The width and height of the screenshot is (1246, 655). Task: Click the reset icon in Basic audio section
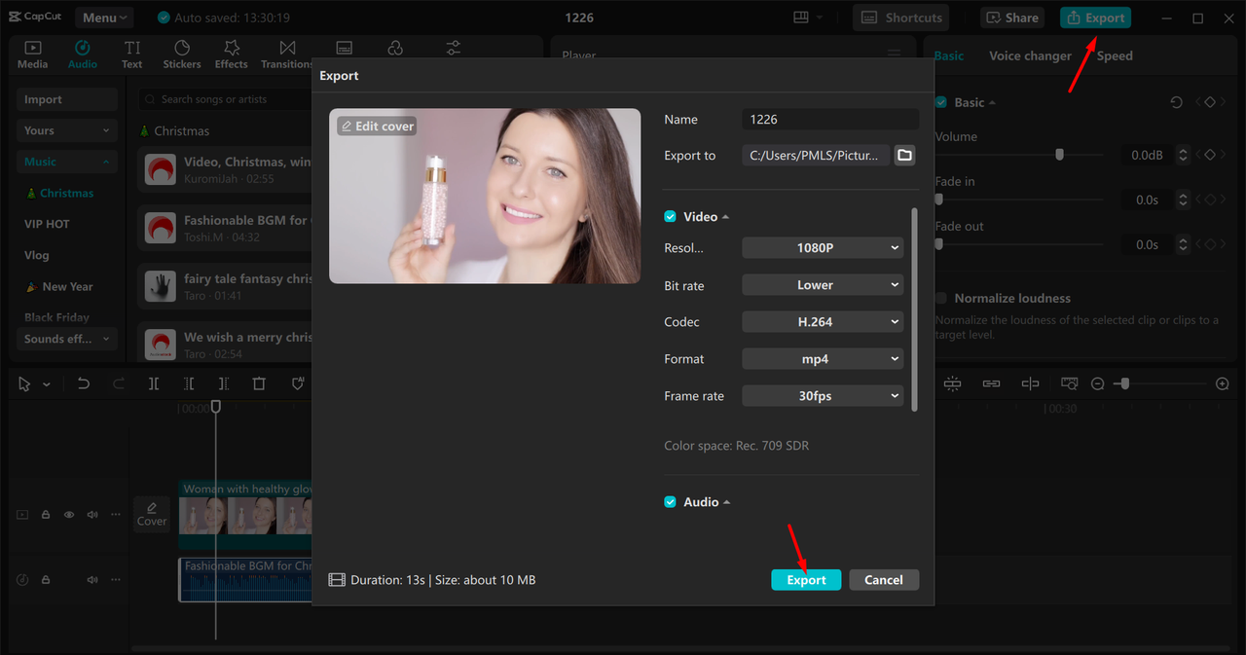point(1177,102)
